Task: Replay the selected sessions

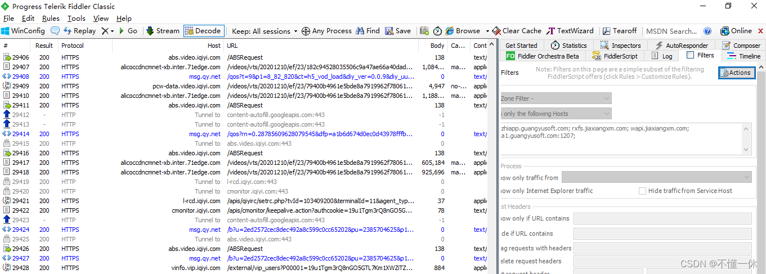Action: pyautogui.click(x=79, y=31)
